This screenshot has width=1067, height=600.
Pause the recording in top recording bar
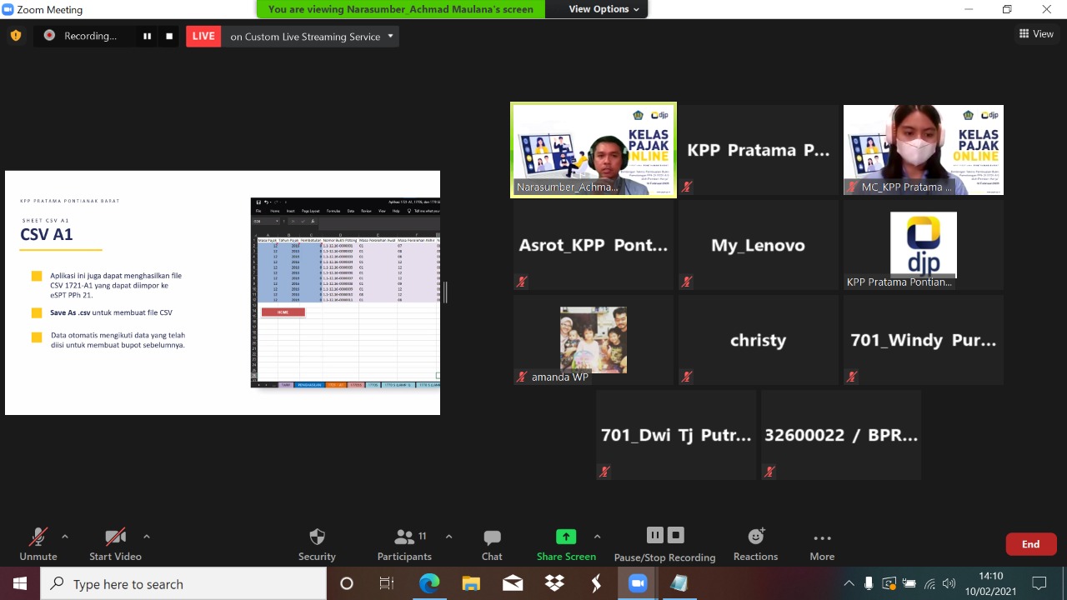[148, 36]
